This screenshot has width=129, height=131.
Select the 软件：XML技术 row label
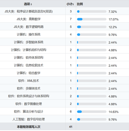[29, 81]
